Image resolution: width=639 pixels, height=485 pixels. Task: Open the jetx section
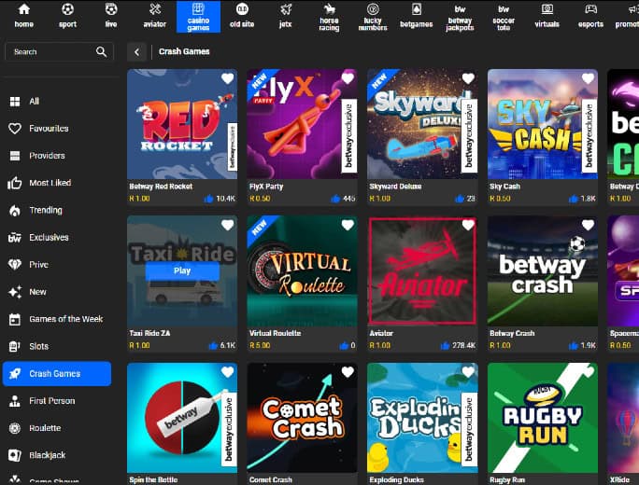[x=286, y=16]
